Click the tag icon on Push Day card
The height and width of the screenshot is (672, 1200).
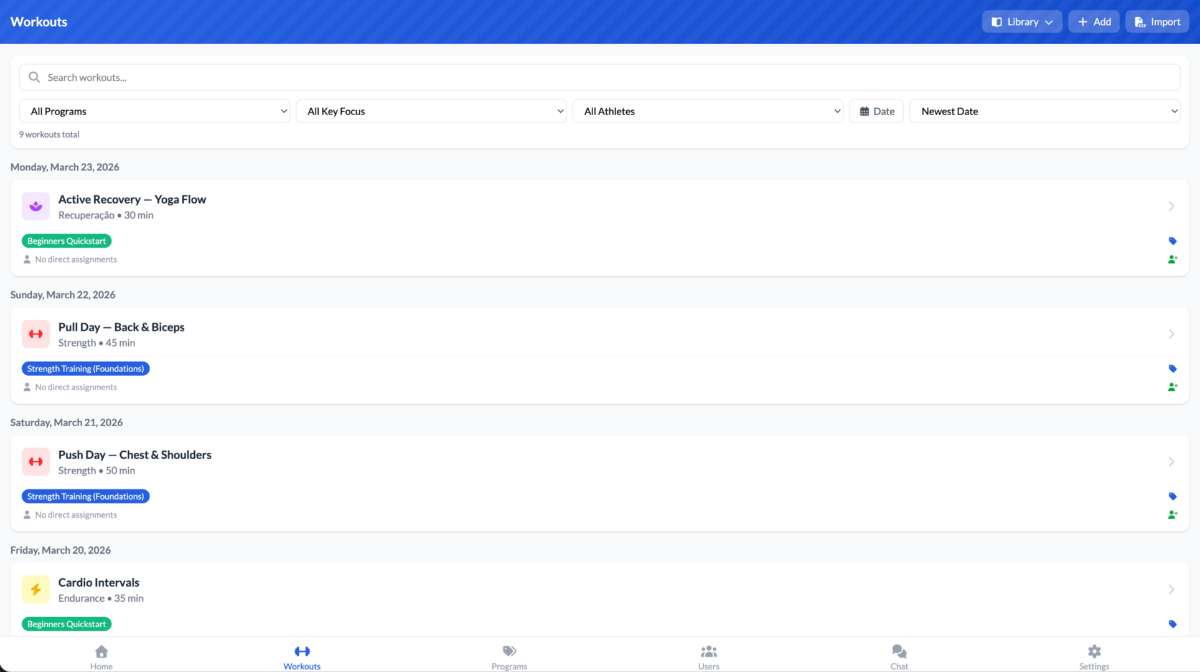point(1173,496)
